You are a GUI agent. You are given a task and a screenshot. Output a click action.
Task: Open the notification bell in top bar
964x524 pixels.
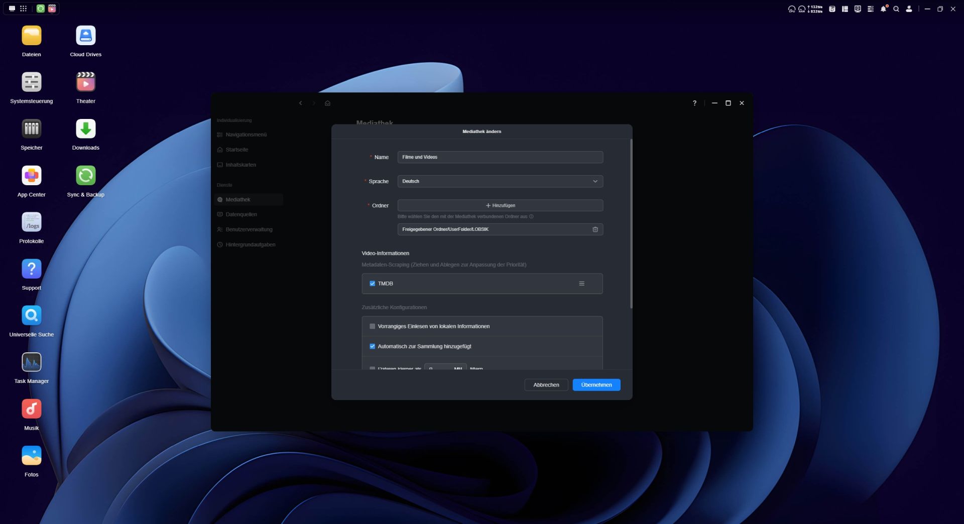(x=883, y=9)
